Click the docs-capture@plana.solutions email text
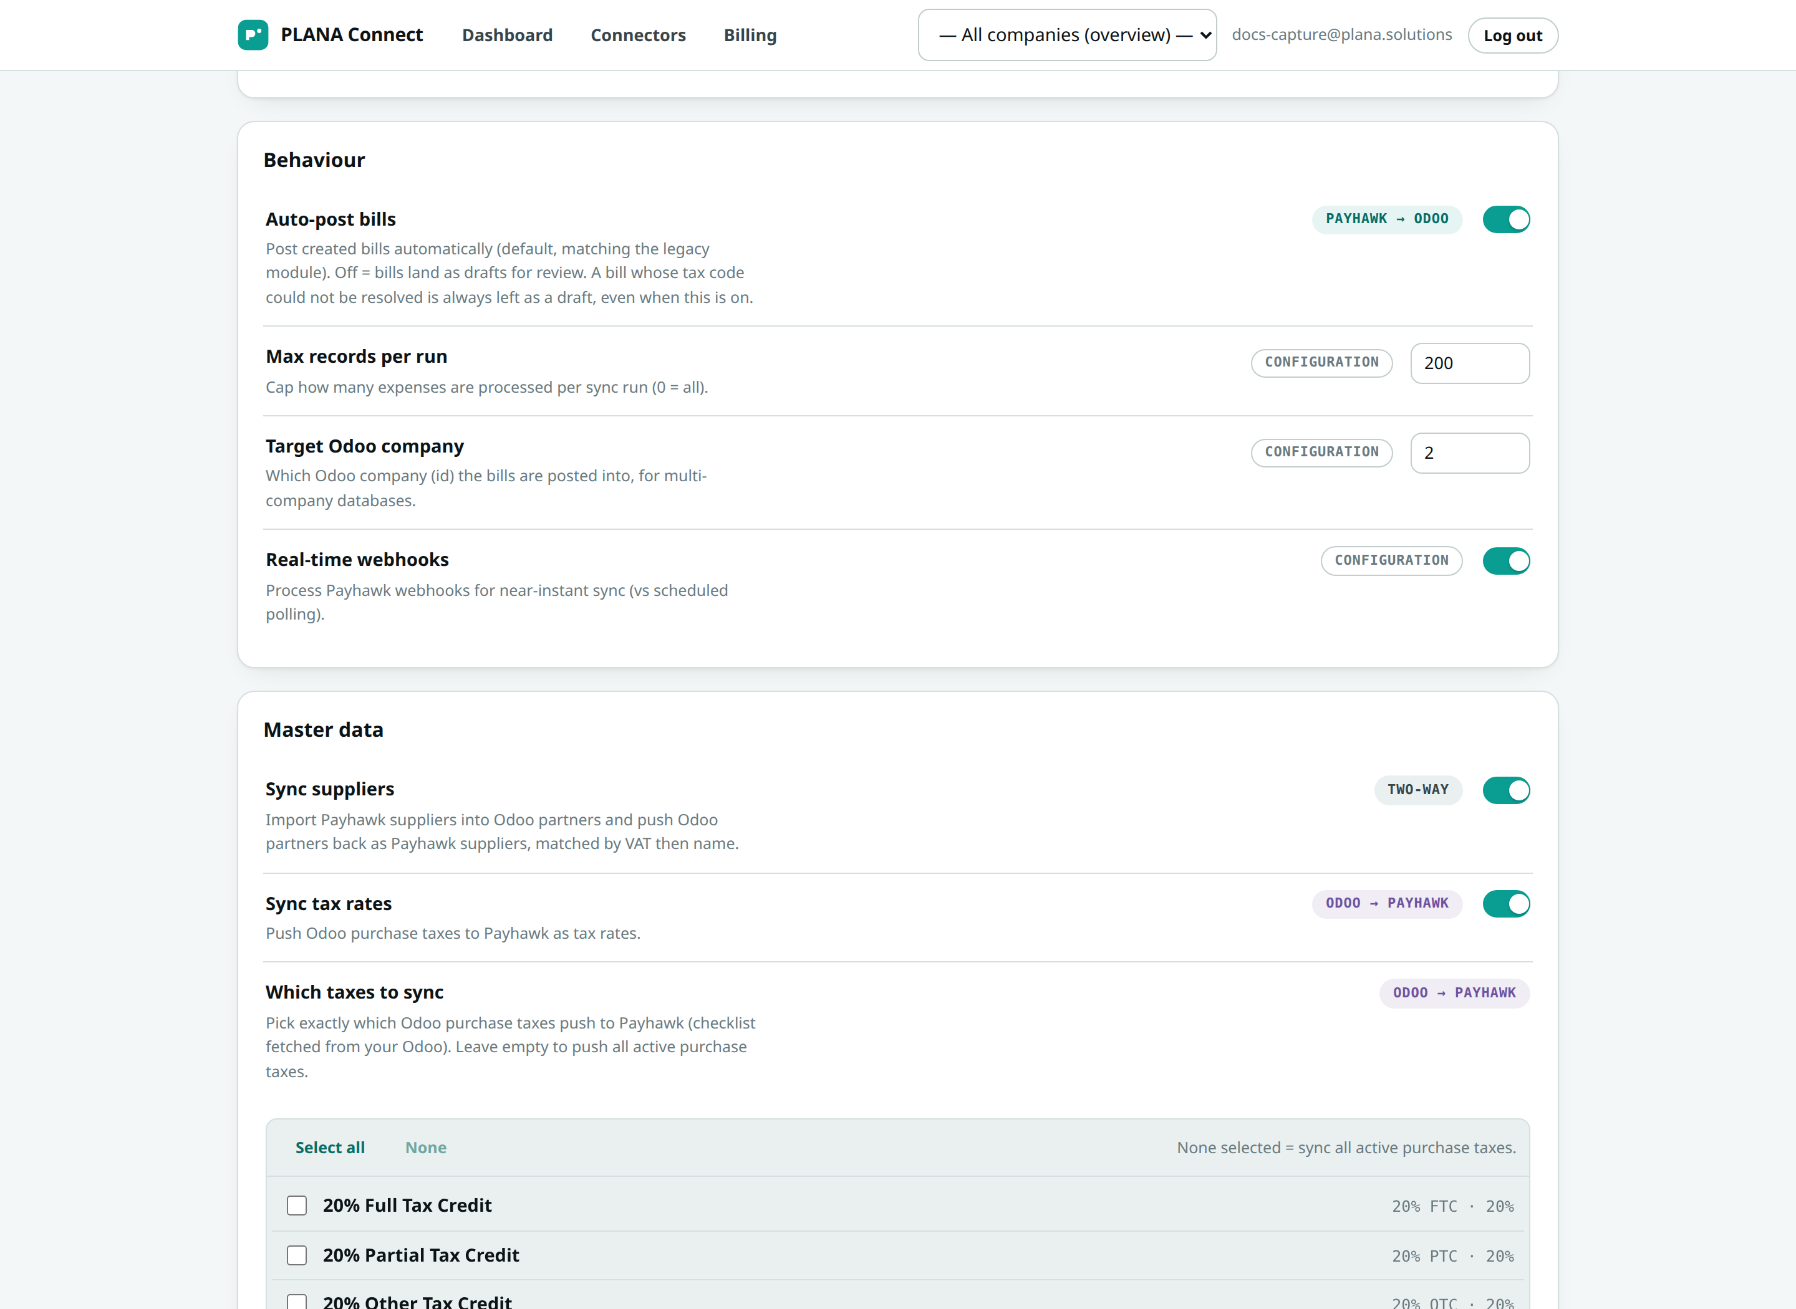The width and height of the screenshot is (1796, 1309). (x=1342, y=34)
